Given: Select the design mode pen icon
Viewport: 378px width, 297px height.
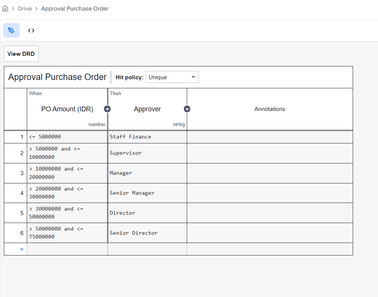Looking at the screenshot, I should tap(11, 30).
